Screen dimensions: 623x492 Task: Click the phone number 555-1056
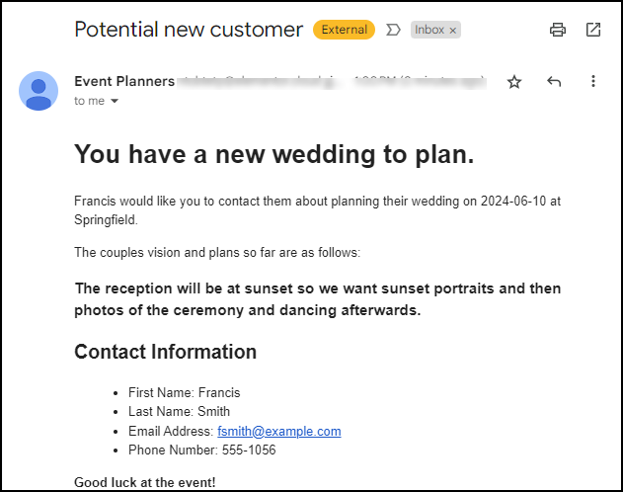249,450
